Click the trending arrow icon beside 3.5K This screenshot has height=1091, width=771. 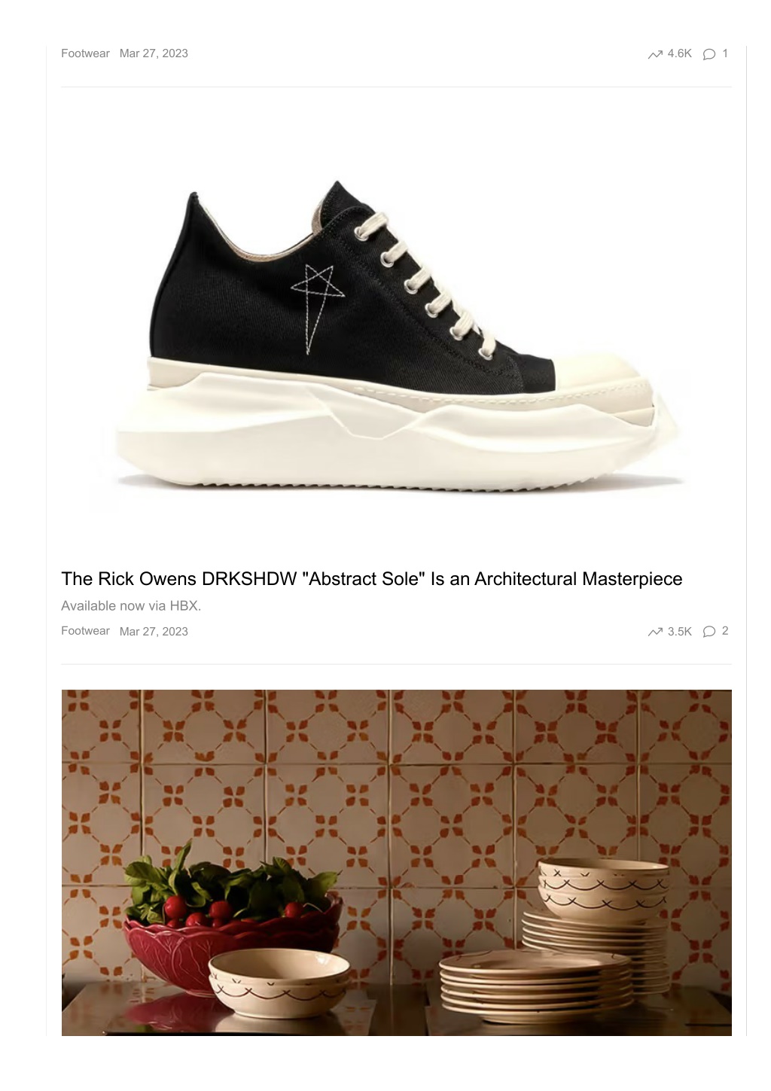(x=655, y=632)
